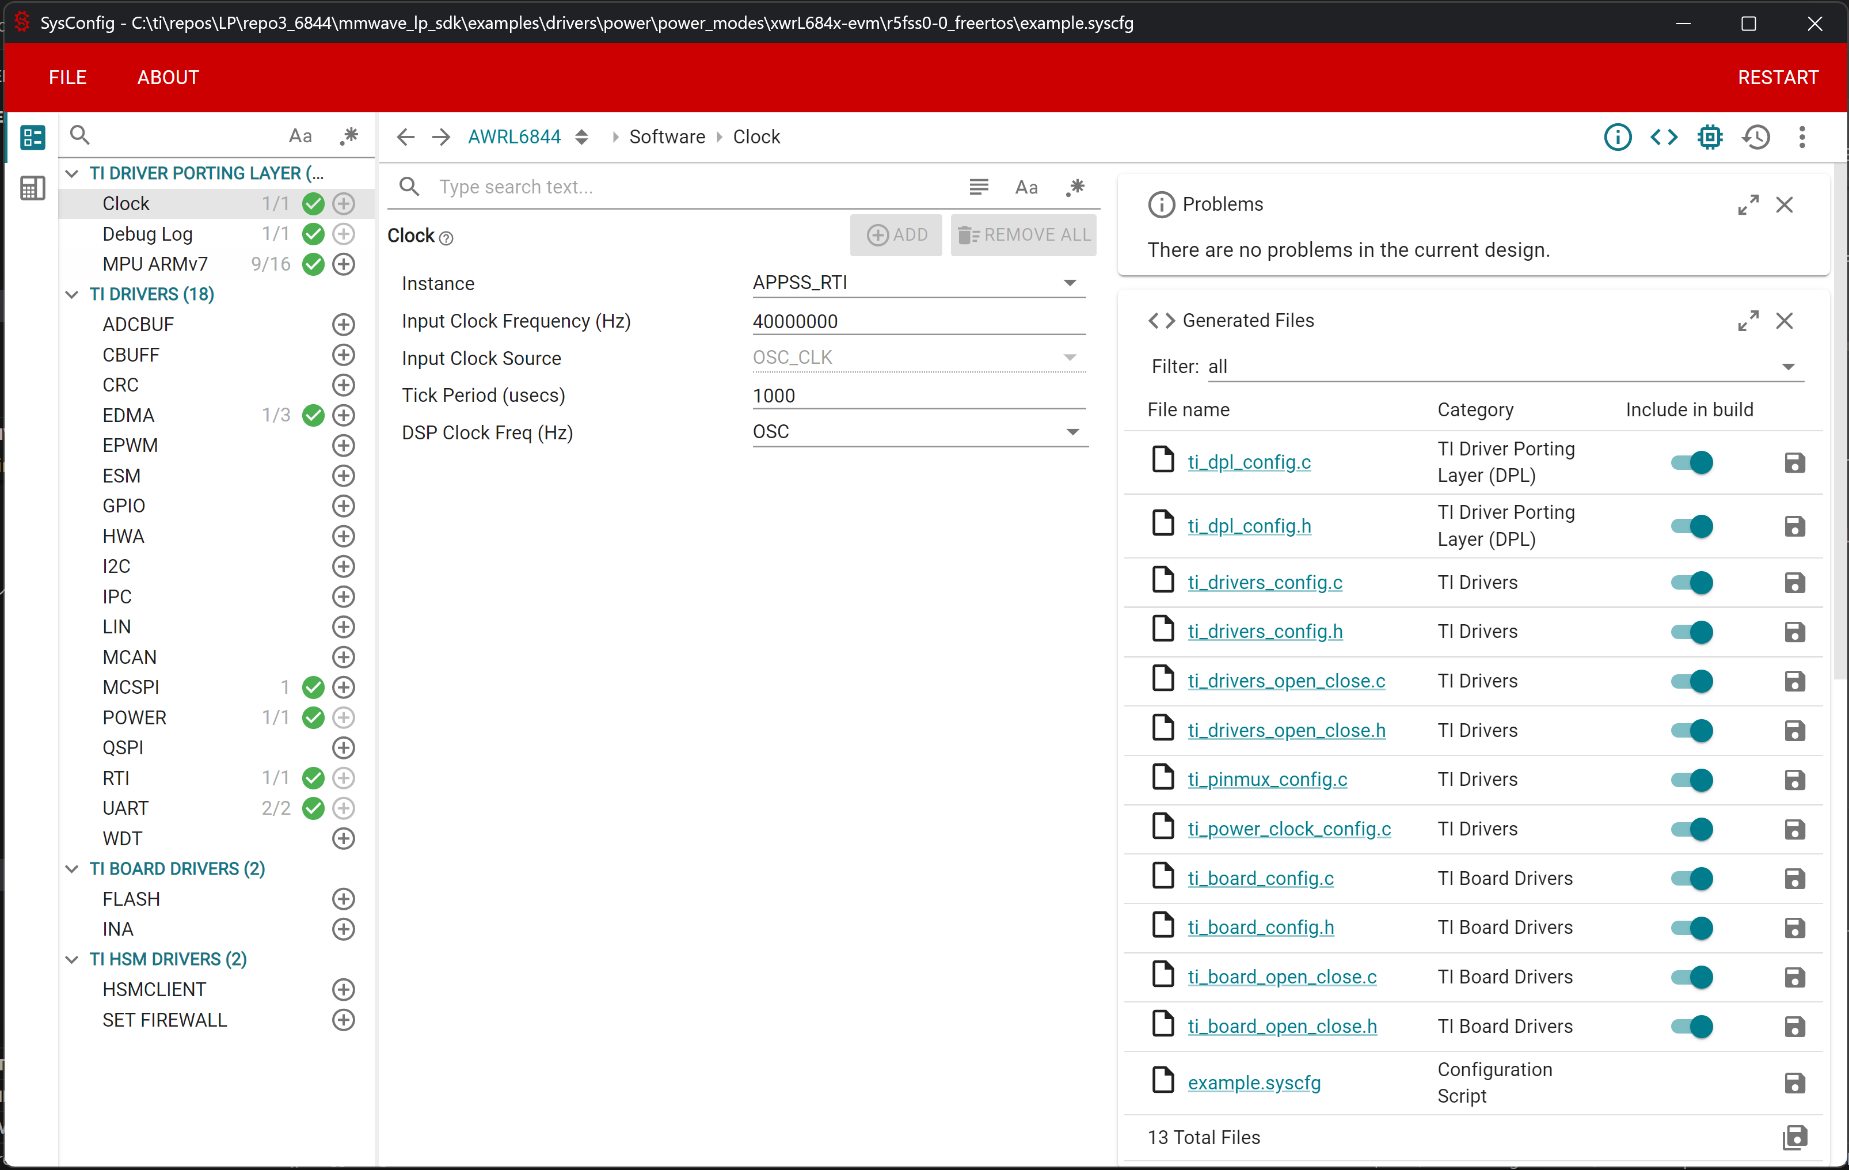Toggle ti_pinmux_config.c include in build

tap(1692, 780)
